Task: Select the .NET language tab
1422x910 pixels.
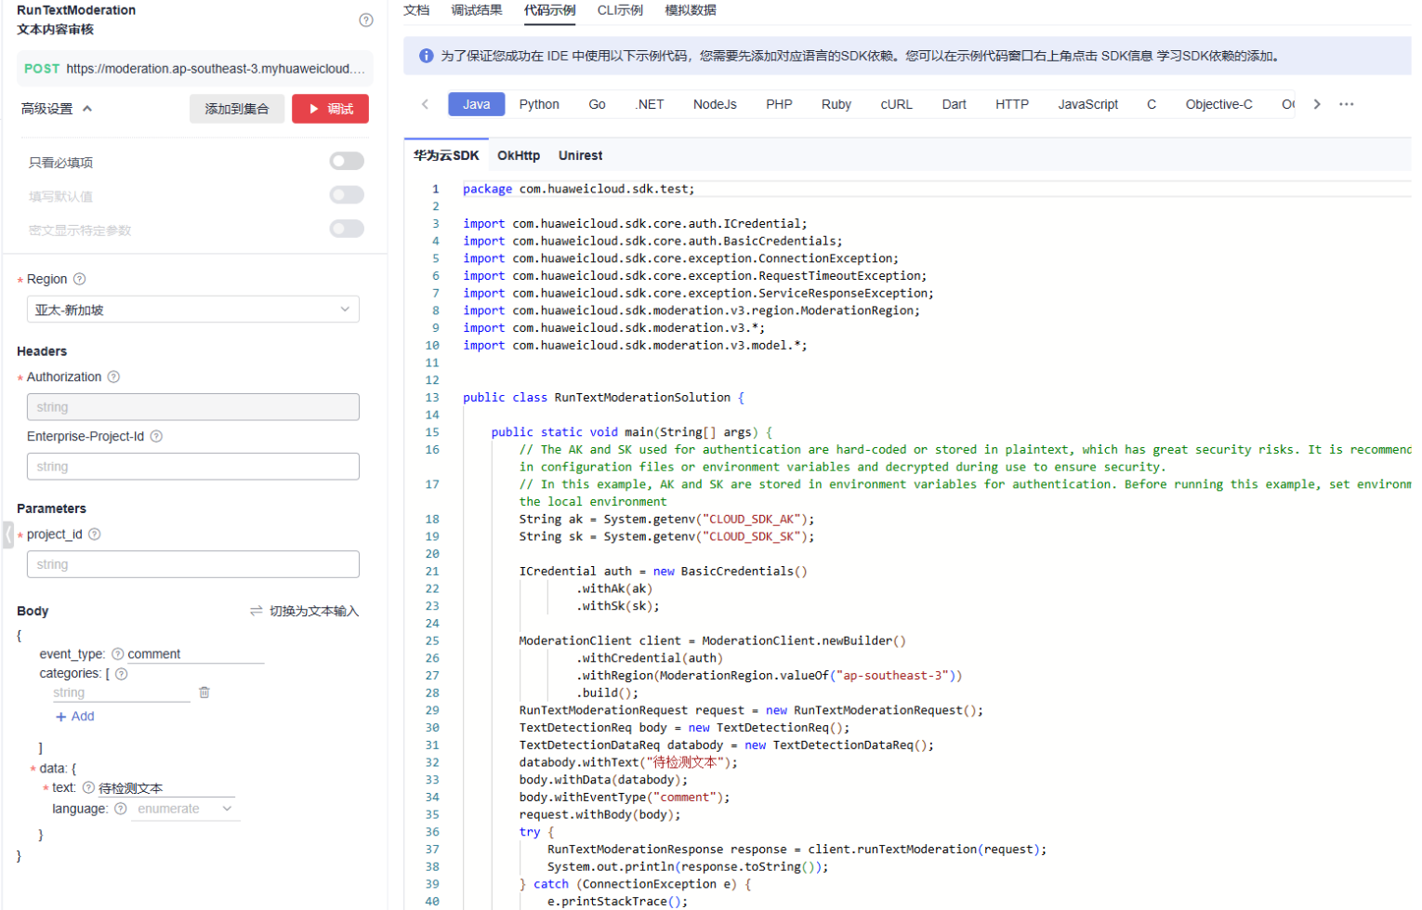Action: [650, 104]
